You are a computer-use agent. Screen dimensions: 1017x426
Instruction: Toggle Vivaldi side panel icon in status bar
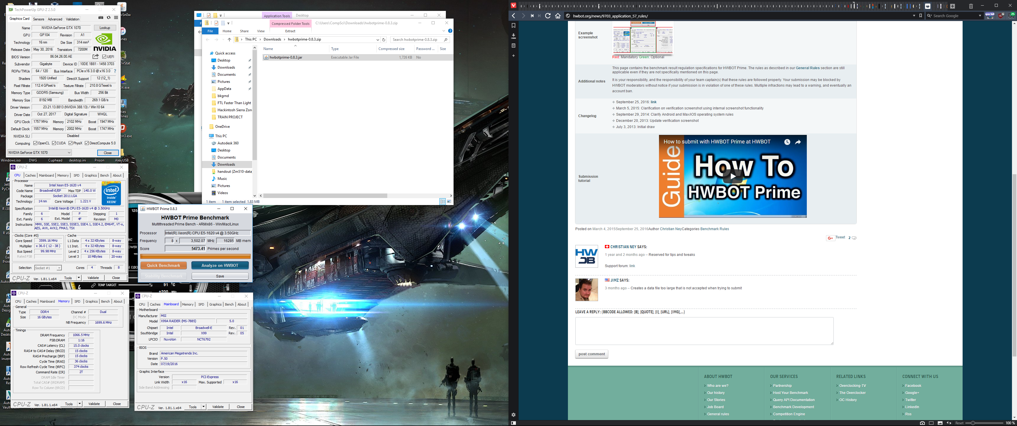(x=513, y=423)
